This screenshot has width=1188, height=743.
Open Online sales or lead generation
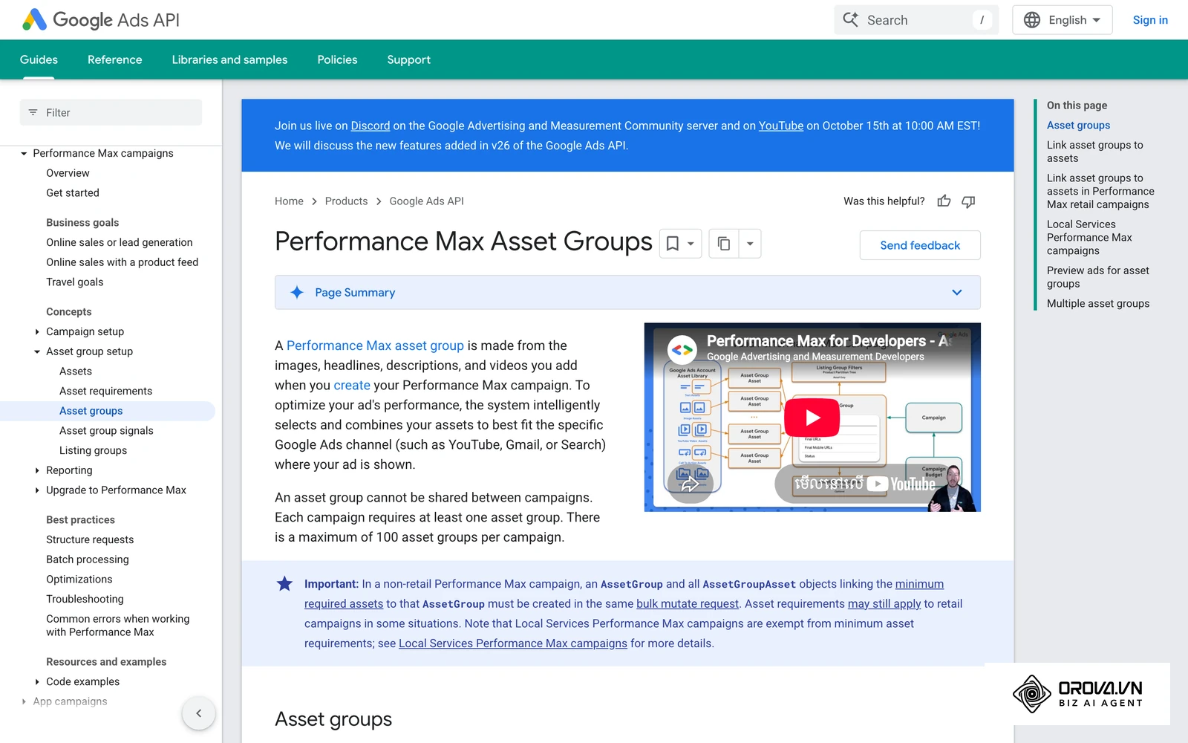point(120,242)
